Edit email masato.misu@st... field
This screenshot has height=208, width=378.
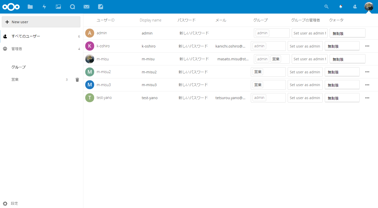point(233,59)
